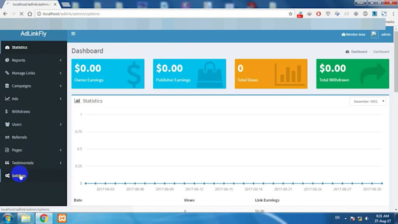Click the volume speaker tray icon
Image resolution: width=398 pixels, height=224 pixels.
click(367, 218)
